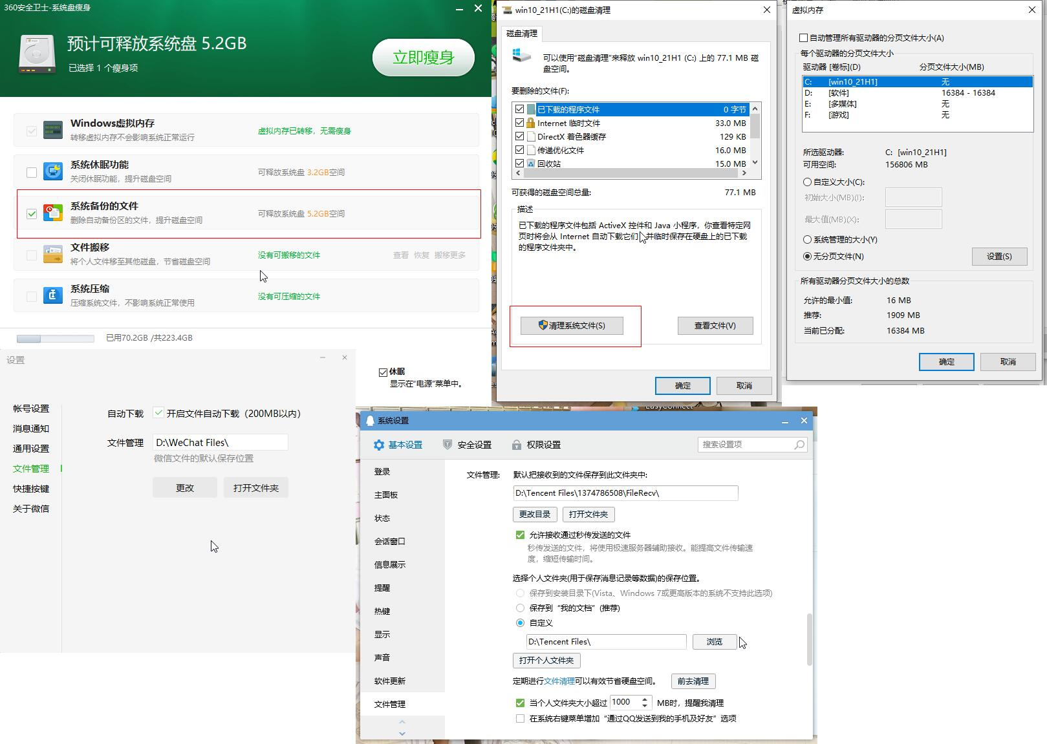Open 通用设置 in WeChat settings
This screenshot has width=1047, height=744.
31,449
